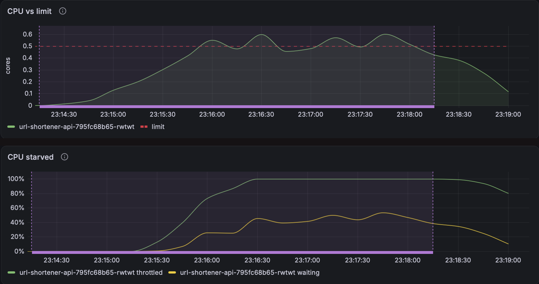The width and height of the screenshot is (539, 284).
Task: Click 23:16:00 on the CPU vs limit time axis
Action: [212, 114]
